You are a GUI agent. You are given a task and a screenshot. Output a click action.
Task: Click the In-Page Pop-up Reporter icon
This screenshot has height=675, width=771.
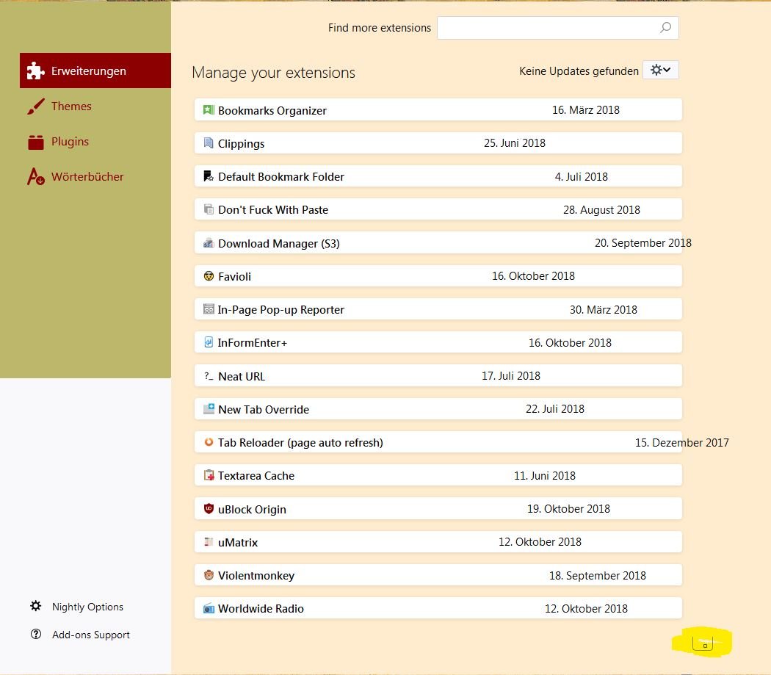pyautogui.click(x=209, y=309)
